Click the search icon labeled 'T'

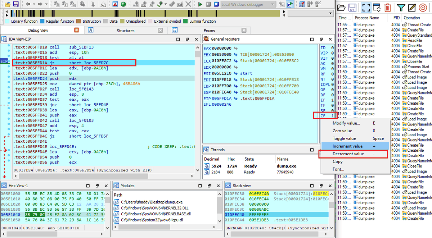(x=65, y=4)
